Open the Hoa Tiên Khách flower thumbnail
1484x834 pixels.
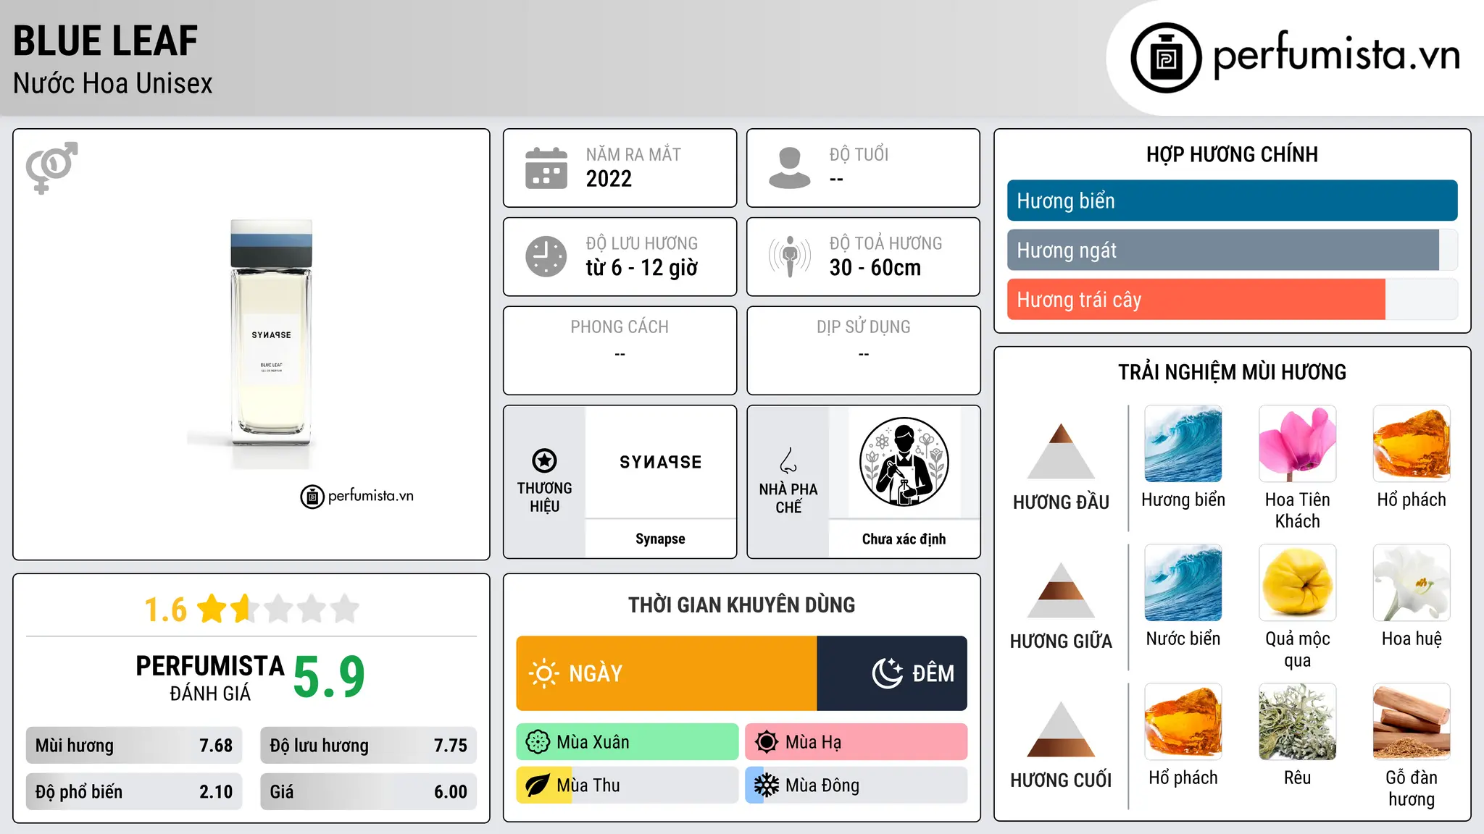click(x=1298, y=444)
